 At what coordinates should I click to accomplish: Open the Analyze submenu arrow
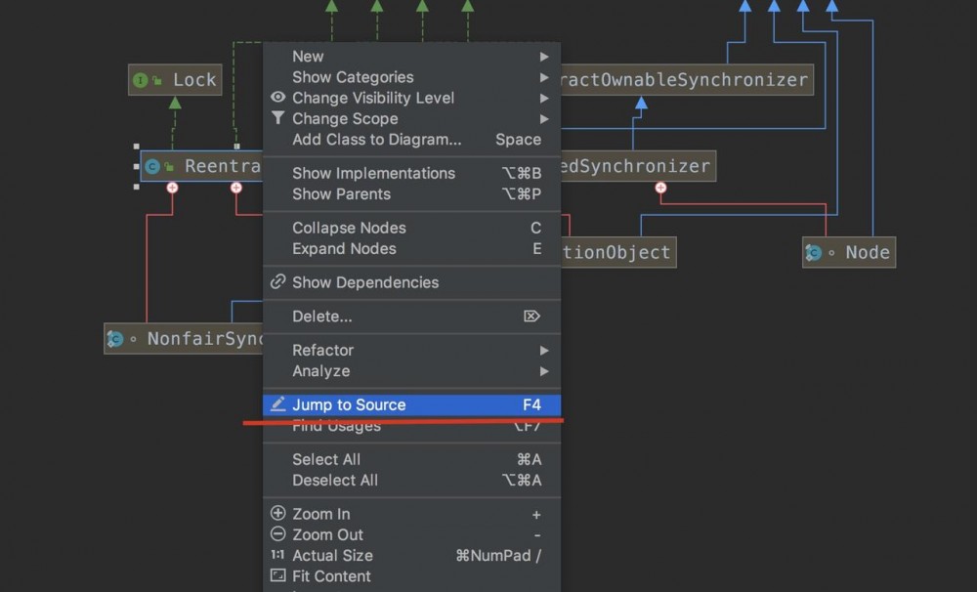544,371
